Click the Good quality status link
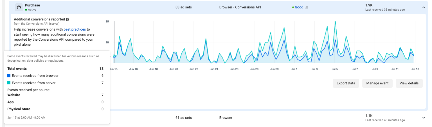Screen dimensions: 432x127 tap(299, 7)
